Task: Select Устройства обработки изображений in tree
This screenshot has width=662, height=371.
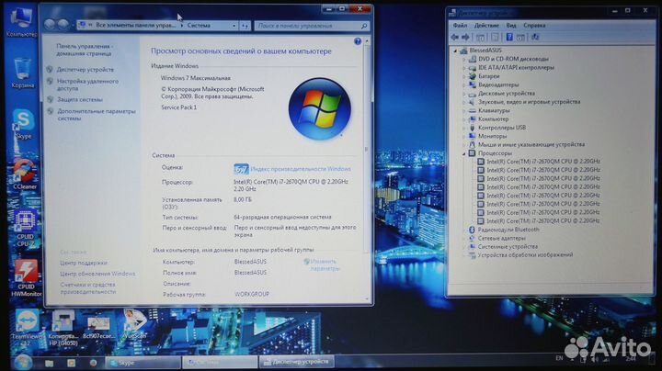Action: 525,255
